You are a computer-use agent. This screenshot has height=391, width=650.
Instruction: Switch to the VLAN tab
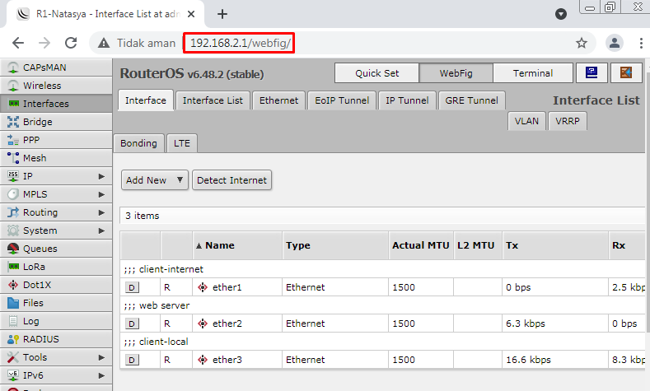[526, 121]
